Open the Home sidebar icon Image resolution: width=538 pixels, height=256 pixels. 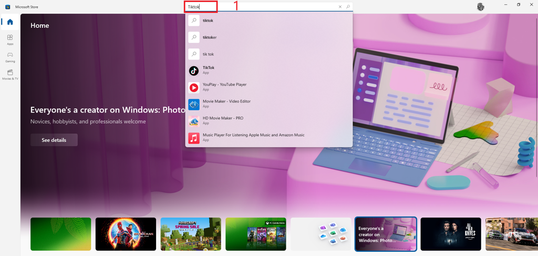coord(10,22)
